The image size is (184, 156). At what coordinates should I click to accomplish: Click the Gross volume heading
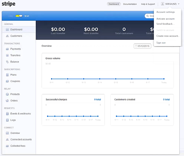[53, 59]
